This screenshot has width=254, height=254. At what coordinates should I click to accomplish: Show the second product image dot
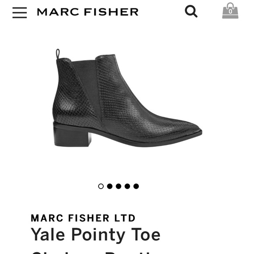[110, 186]
